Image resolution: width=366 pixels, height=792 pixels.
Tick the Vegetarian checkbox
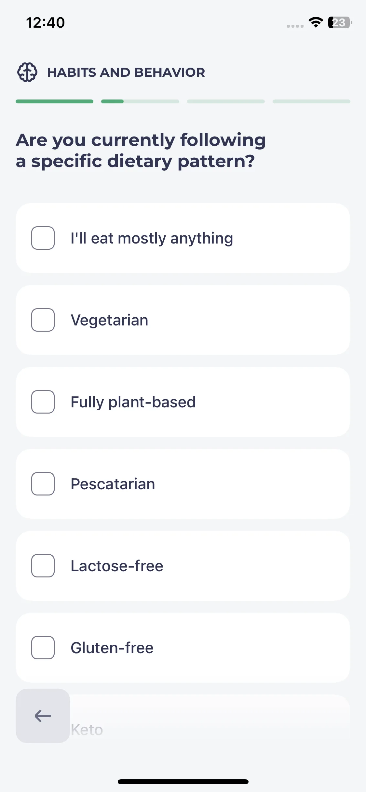[x=43, y=320]
